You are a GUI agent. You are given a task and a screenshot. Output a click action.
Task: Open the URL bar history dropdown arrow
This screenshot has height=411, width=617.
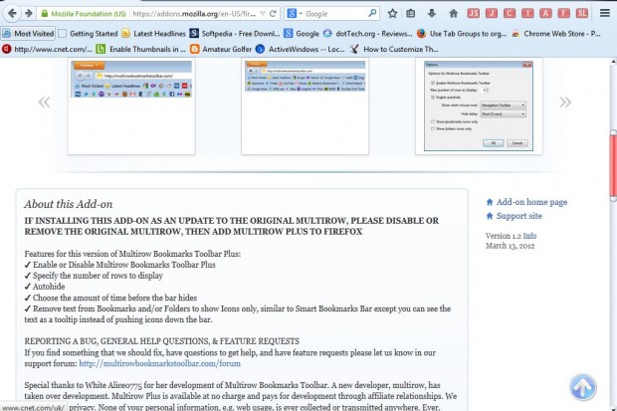(263, 14)
